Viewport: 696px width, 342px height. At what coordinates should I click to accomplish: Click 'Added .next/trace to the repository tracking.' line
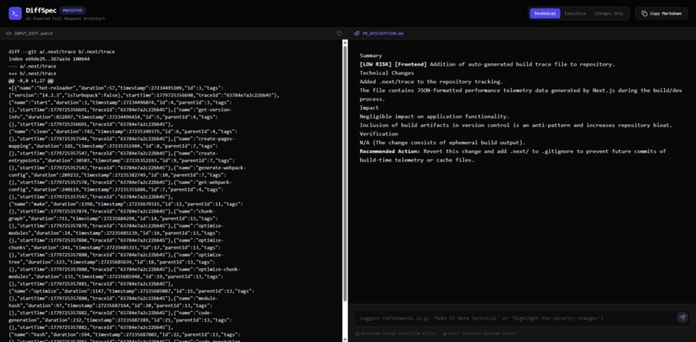click(431, 82)
